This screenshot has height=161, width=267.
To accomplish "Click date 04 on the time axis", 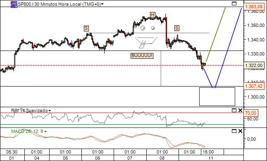I will click(37, 158).
